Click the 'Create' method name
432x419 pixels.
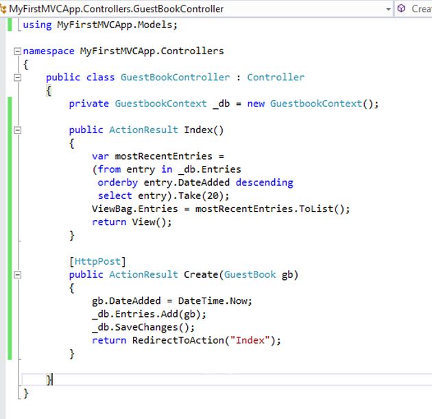(201, 275)
